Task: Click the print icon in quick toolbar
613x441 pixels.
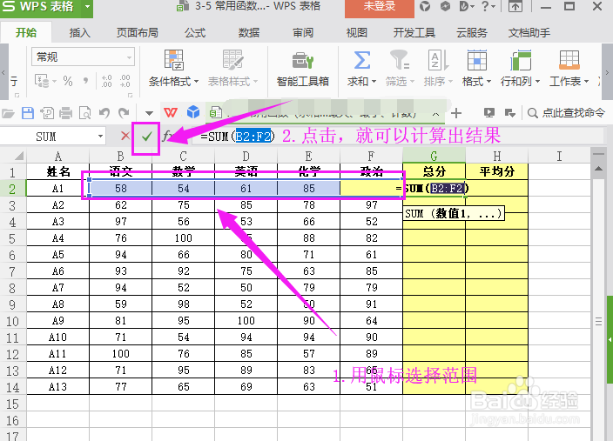Action: (x=65, y=113)
